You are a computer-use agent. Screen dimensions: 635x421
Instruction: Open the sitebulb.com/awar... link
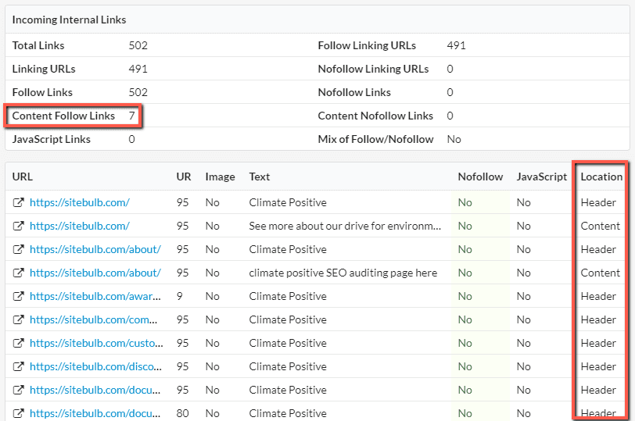coord(95,296)
